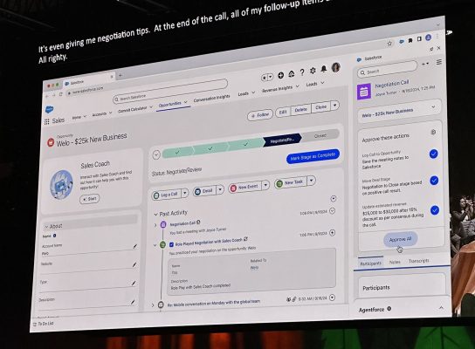Click the Search Salesforce input field
The width and height of the screenshot is (475, 349).
point(170,90)
